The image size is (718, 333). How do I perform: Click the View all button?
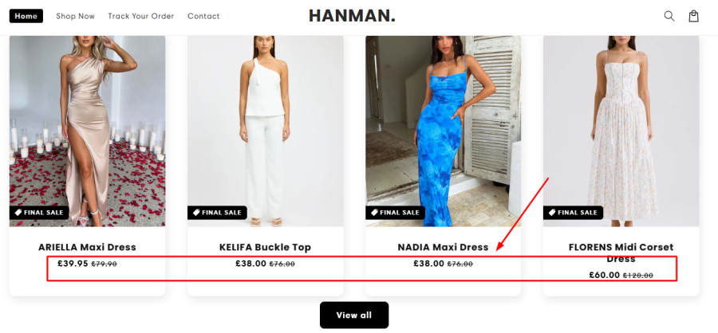(x=354, y=315)
